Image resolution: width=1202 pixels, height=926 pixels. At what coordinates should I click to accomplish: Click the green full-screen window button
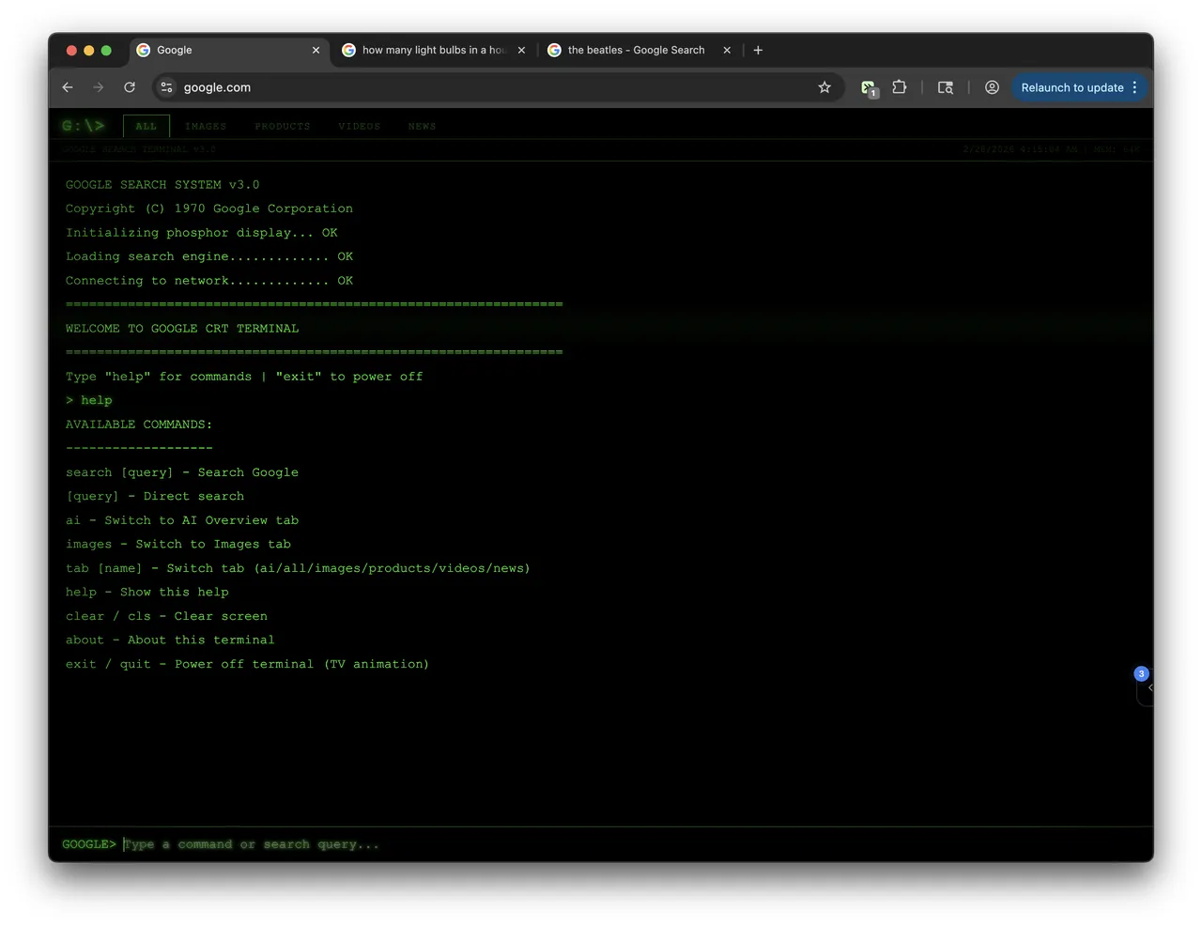(x=106, y=50)
